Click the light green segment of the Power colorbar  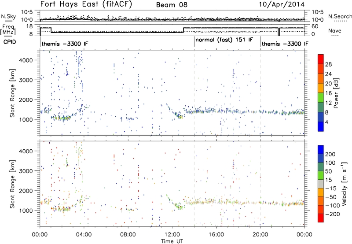click(x=321, y=97)
